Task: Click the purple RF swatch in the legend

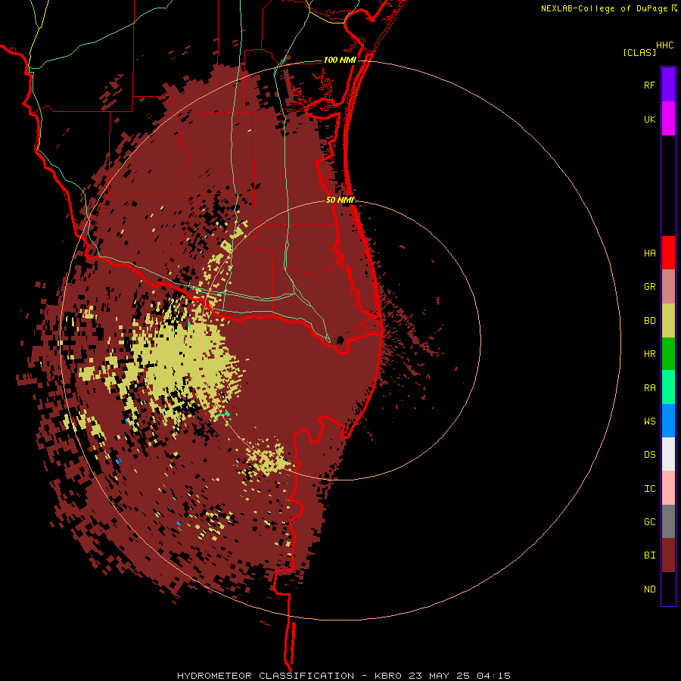Action: (x=668, y=85)
